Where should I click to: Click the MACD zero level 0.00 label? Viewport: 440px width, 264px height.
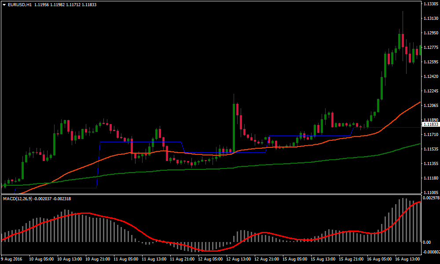tap(426, 242)
